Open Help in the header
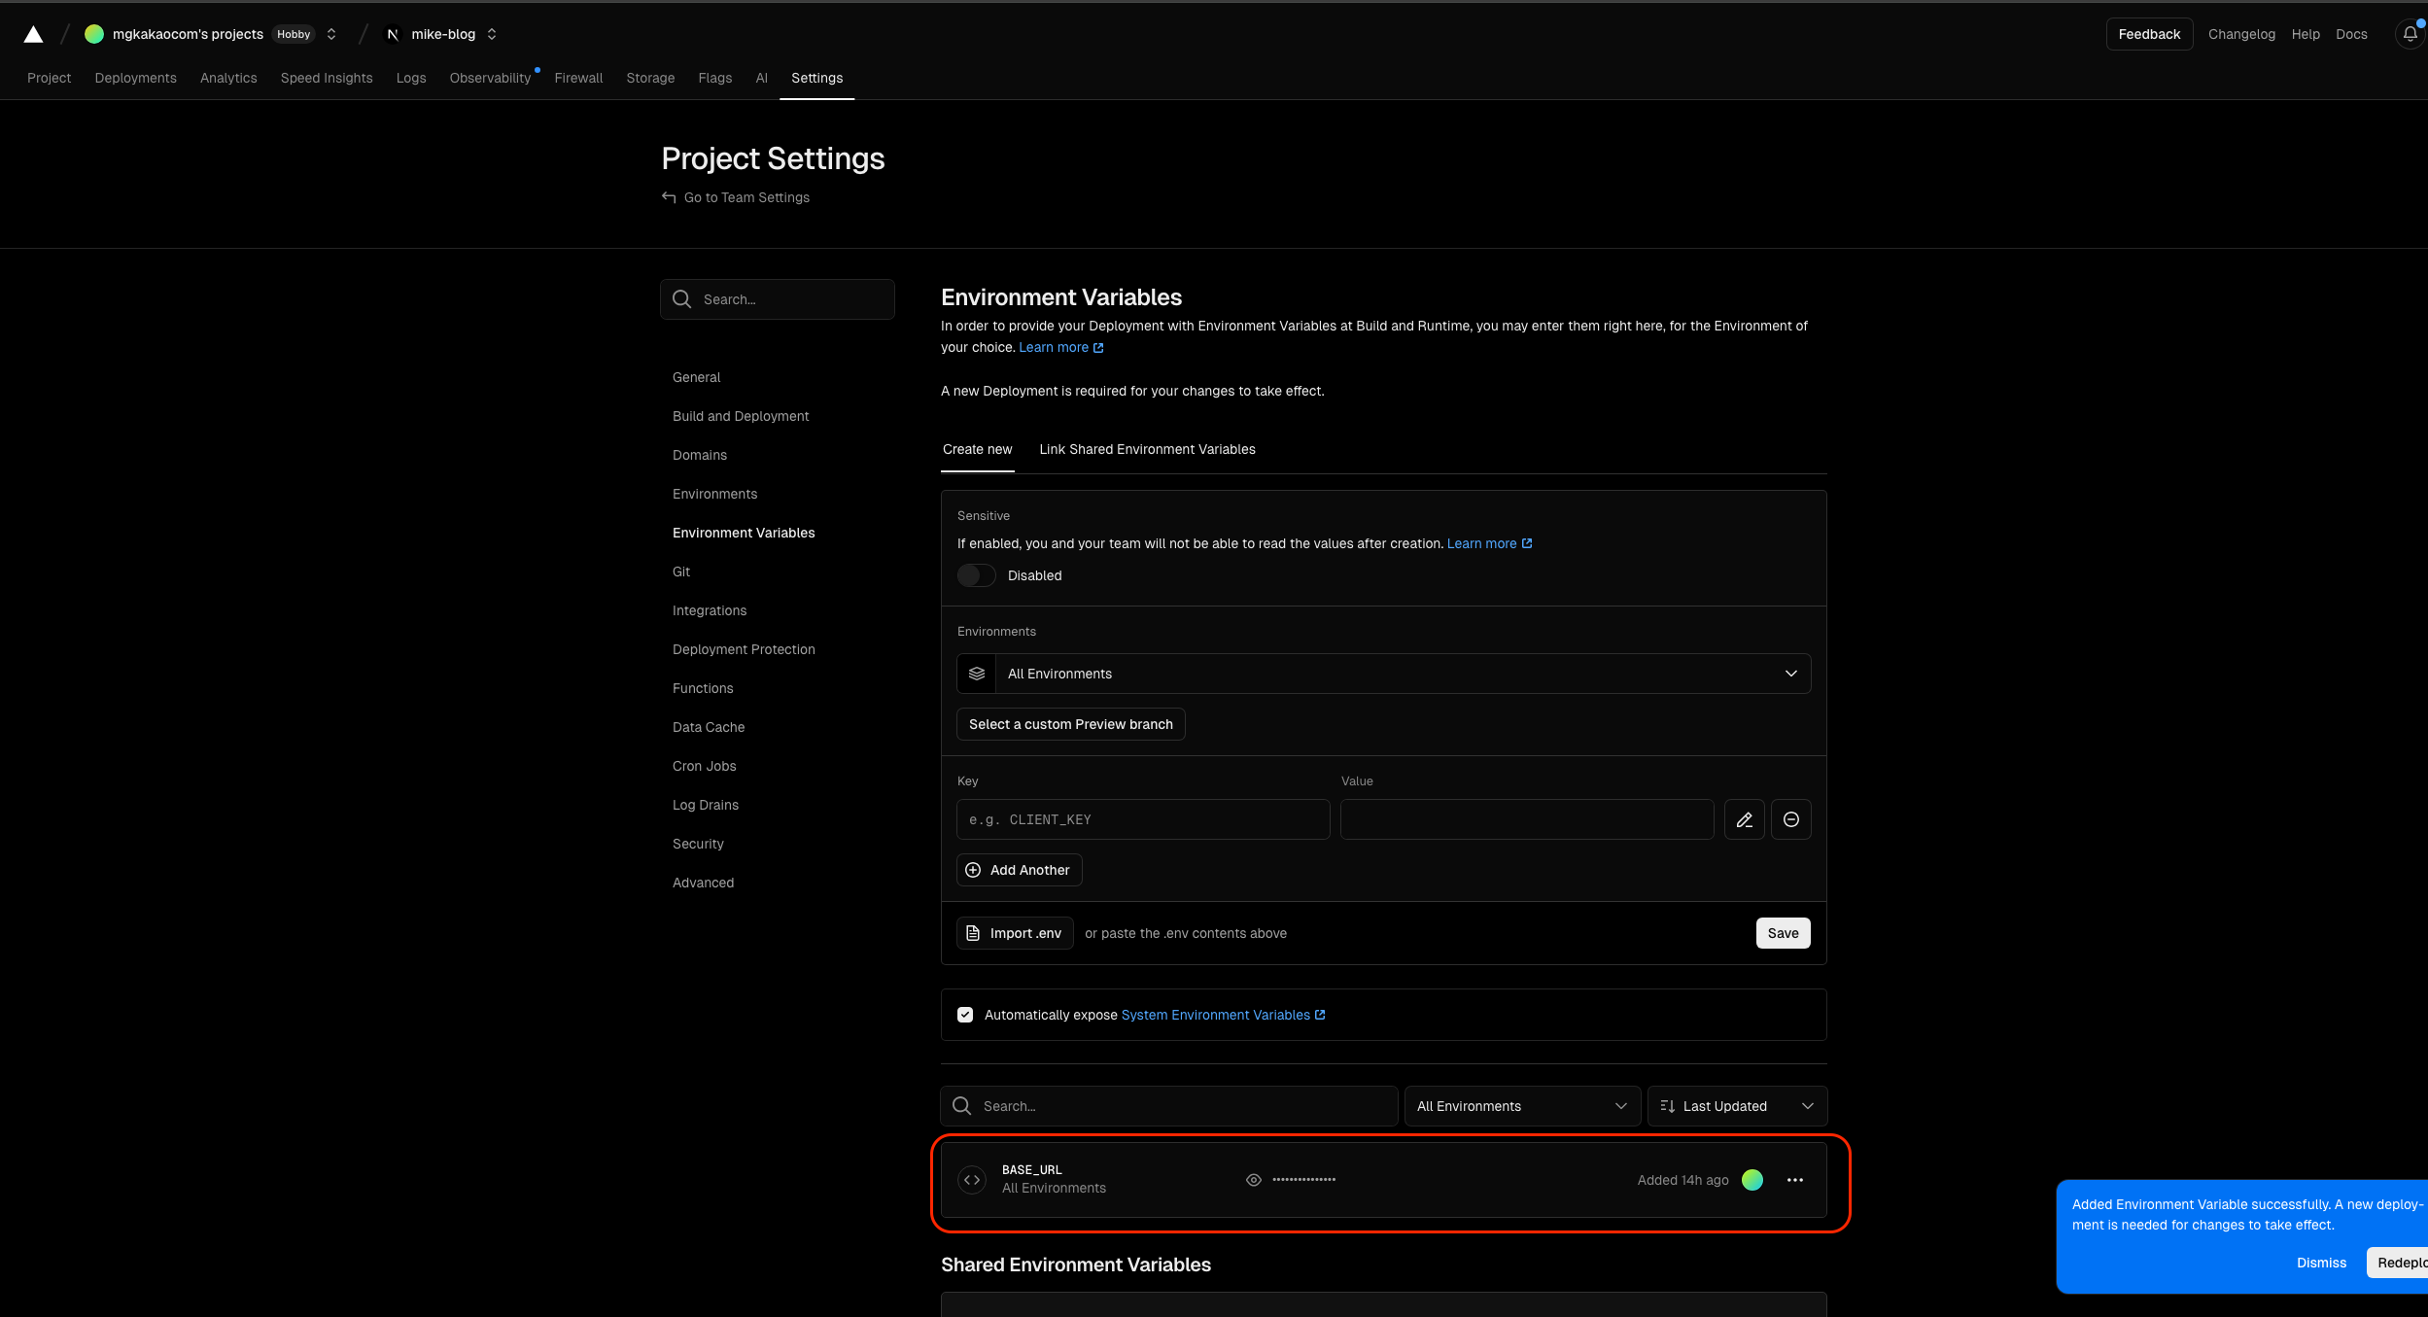Screen dimensions: 2428x1317 tap(2306, 34)
